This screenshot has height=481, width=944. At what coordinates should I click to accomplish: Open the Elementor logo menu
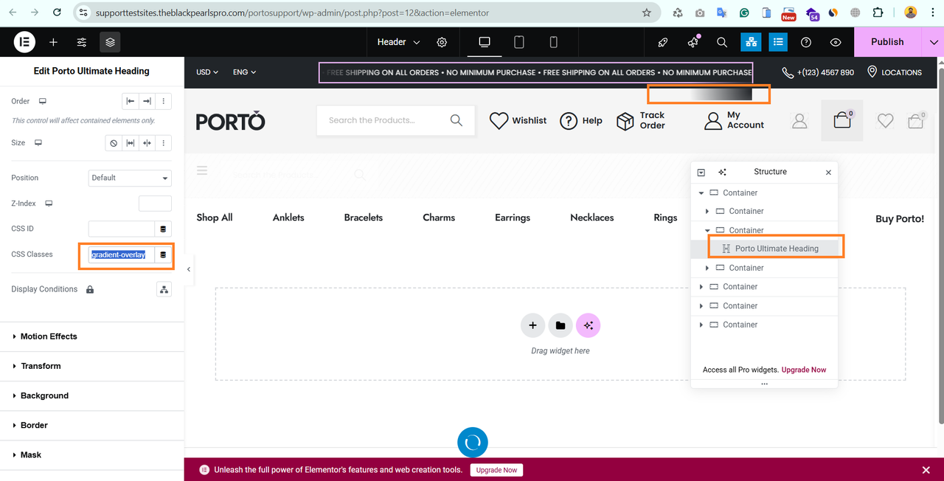pos(24,42)
